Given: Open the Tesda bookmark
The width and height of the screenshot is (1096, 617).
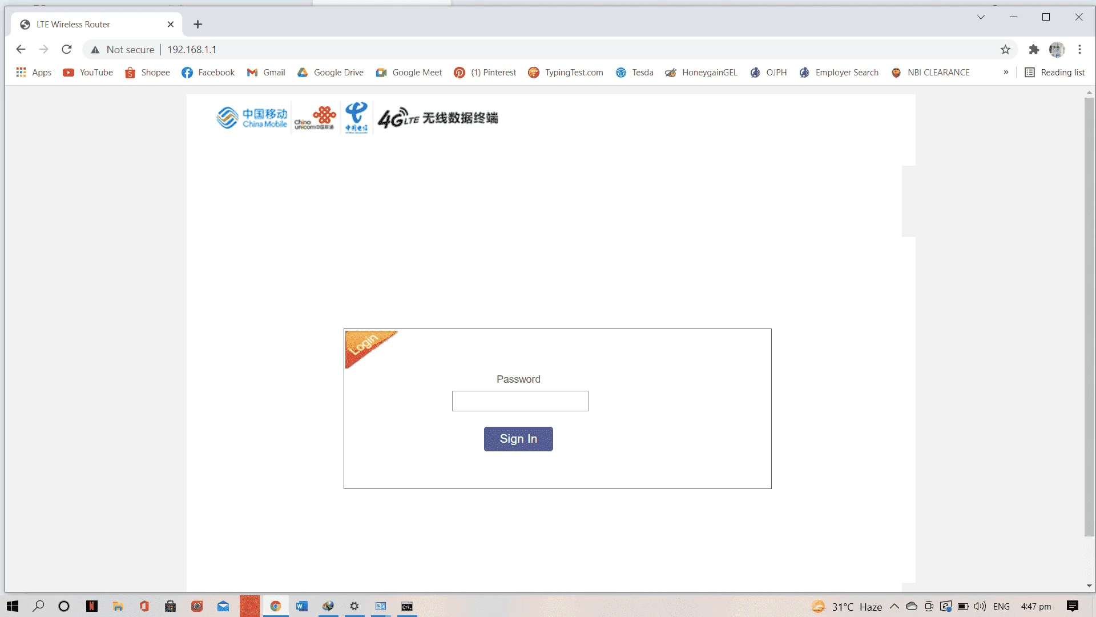Looking at the screenshot, I should (x=634, y=73).
